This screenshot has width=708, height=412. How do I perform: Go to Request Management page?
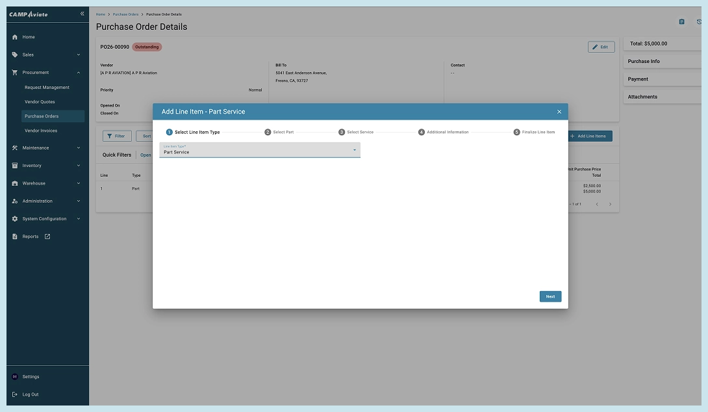point(47,87)
